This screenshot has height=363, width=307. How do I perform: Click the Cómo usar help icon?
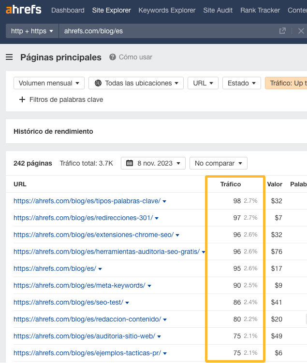tap(113, 57)
